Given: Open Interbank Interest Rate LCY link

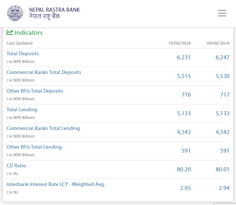Looking at the screenshot, I should [x=56, y=184].
